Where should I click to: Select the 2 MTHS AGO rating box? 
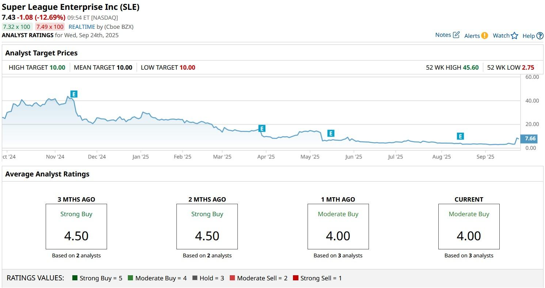[207, 226]
